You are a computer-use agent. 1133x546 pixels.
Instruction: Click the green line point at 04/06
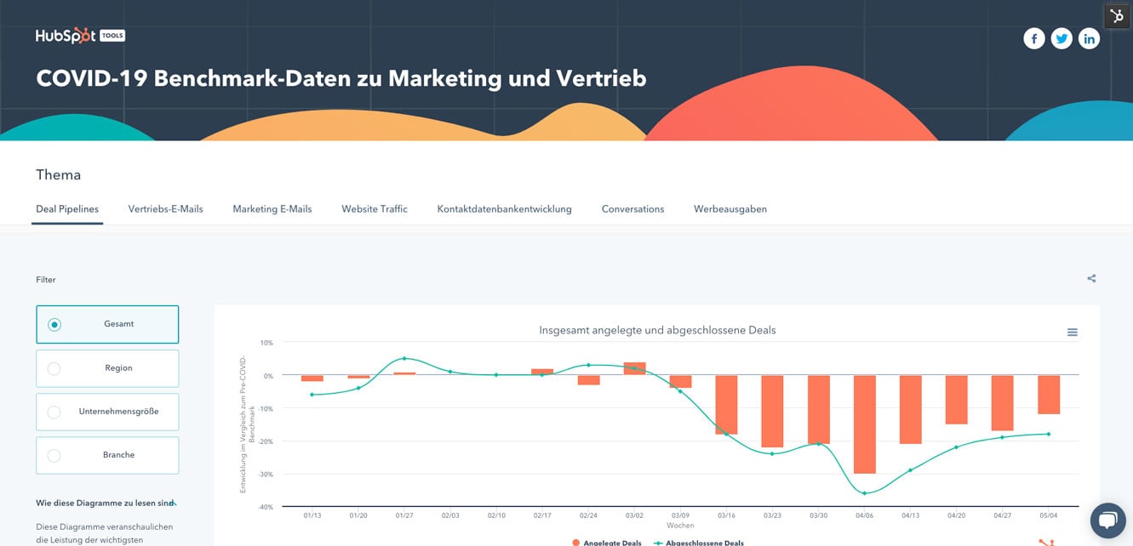[x=865, y=493]
